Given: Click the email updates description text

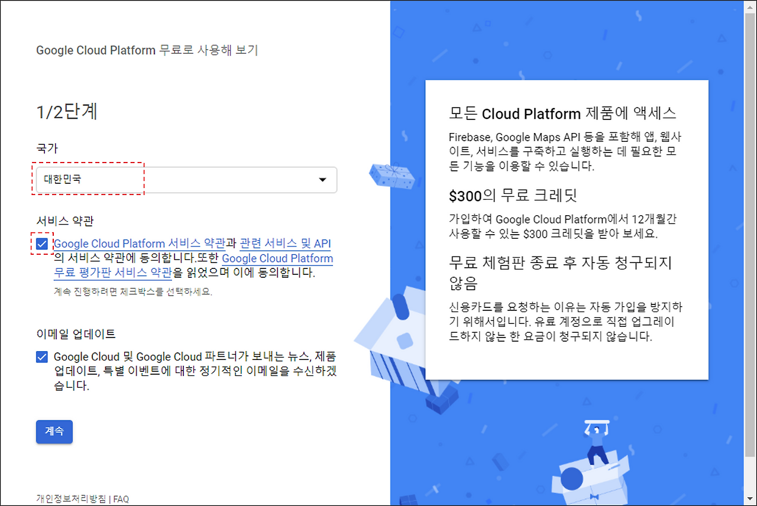Looking at the screenshot, I should click(x=196, y=371).
